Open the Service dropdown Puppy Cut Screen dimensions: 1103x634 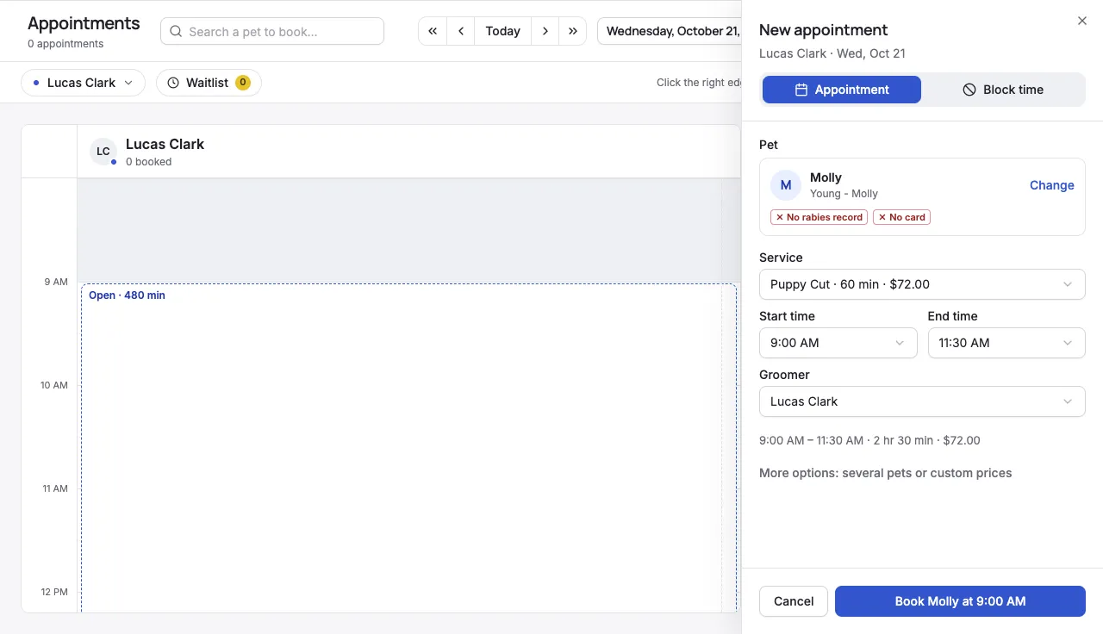[x=922, y=284]
